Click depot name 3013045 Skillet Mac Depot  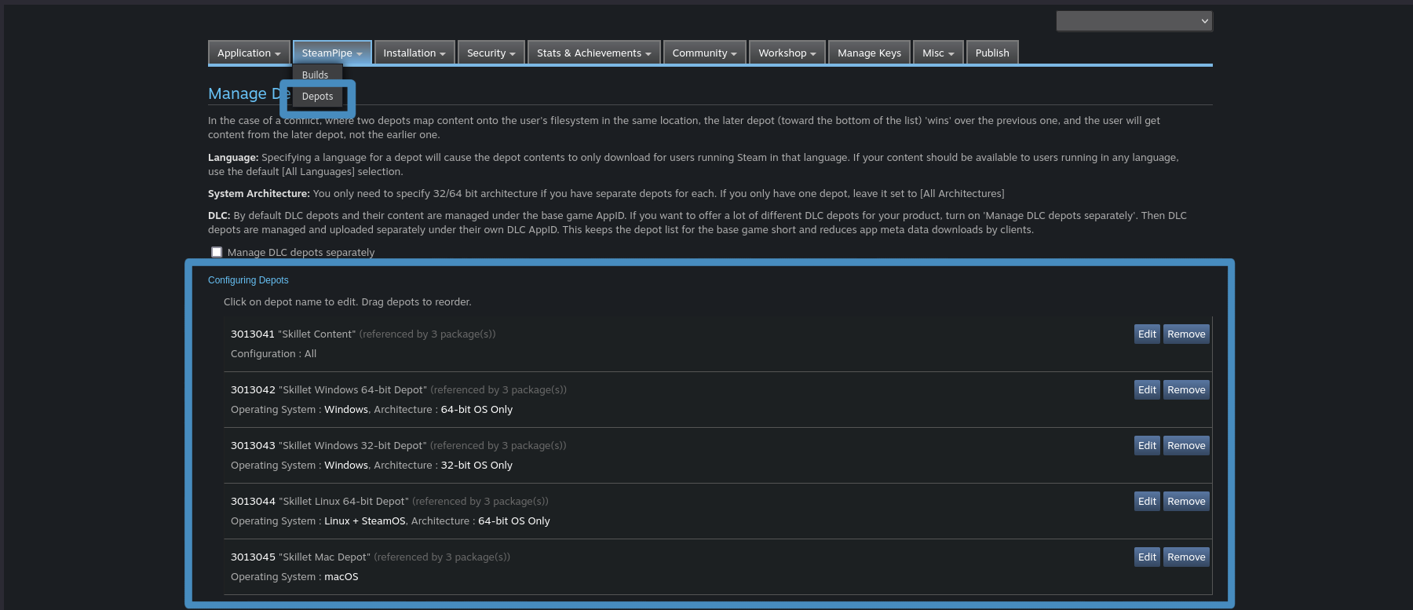pos(300,557)
